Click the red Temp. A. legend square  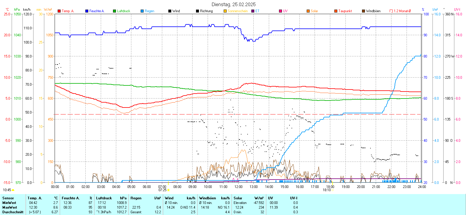pyautogui.click(x=59, y=11)
